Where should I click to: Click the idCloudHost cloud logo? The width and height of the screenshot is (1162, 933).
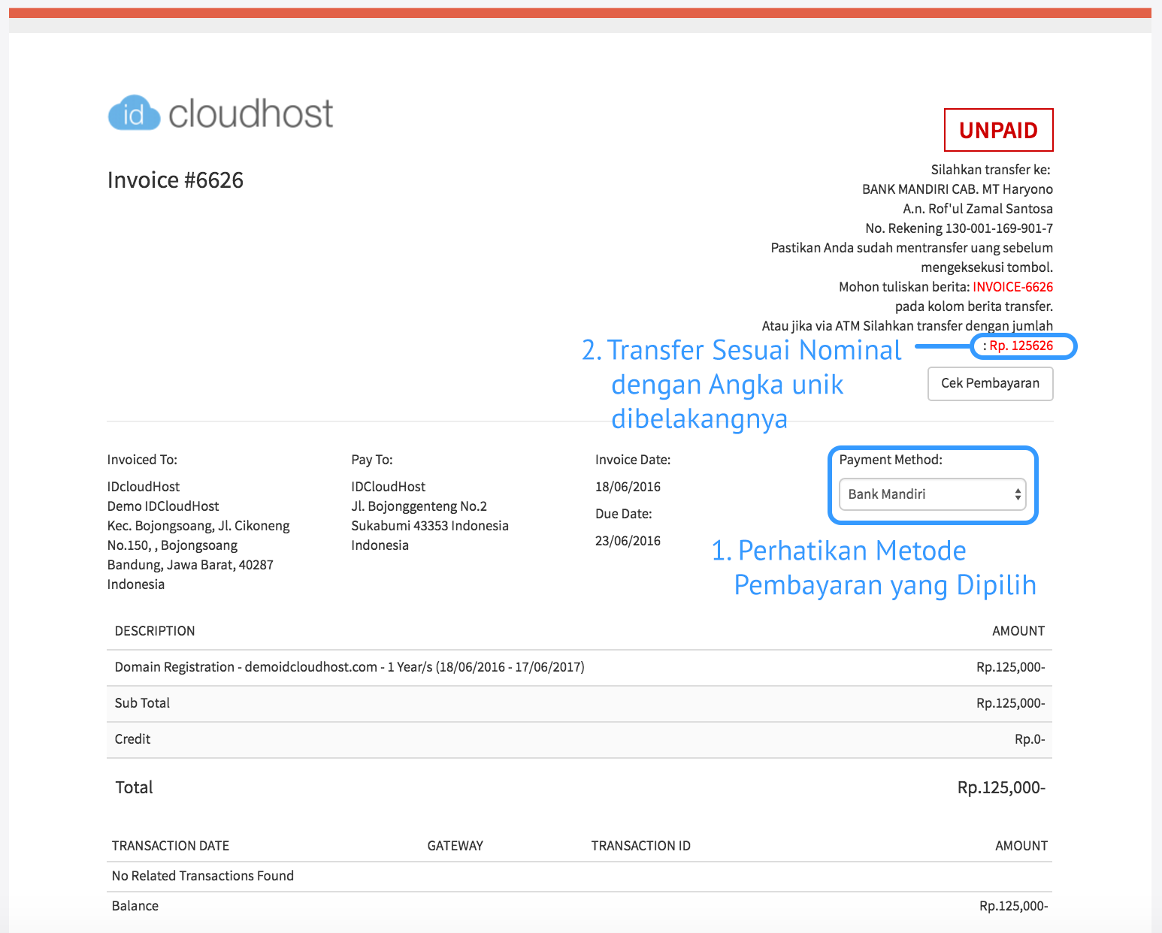pyautogui.click(x=134, y=113)
